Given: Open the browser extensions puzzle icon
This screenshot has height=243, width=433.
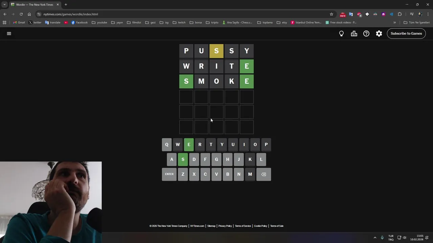Looking at the screenshot, I should pos(400,14).
